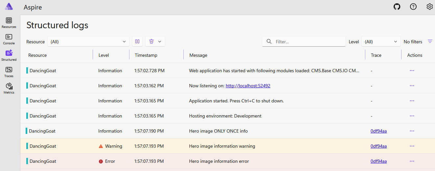Open trace 0df94aa in error row
The height and width of the screenshot is (171, 435).
(378, 161)
